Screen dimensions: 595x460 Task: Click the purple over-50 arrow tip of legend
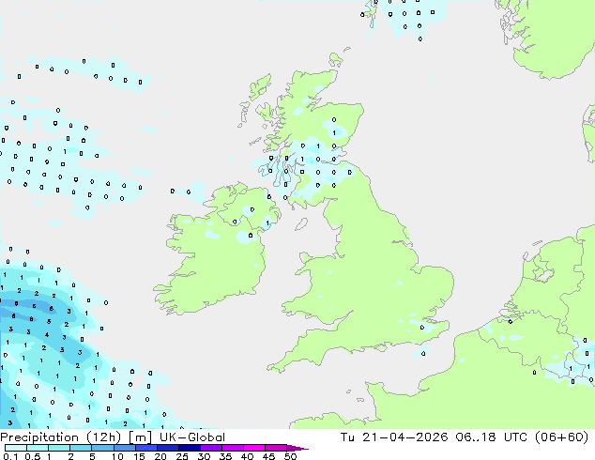coord(297,448)
